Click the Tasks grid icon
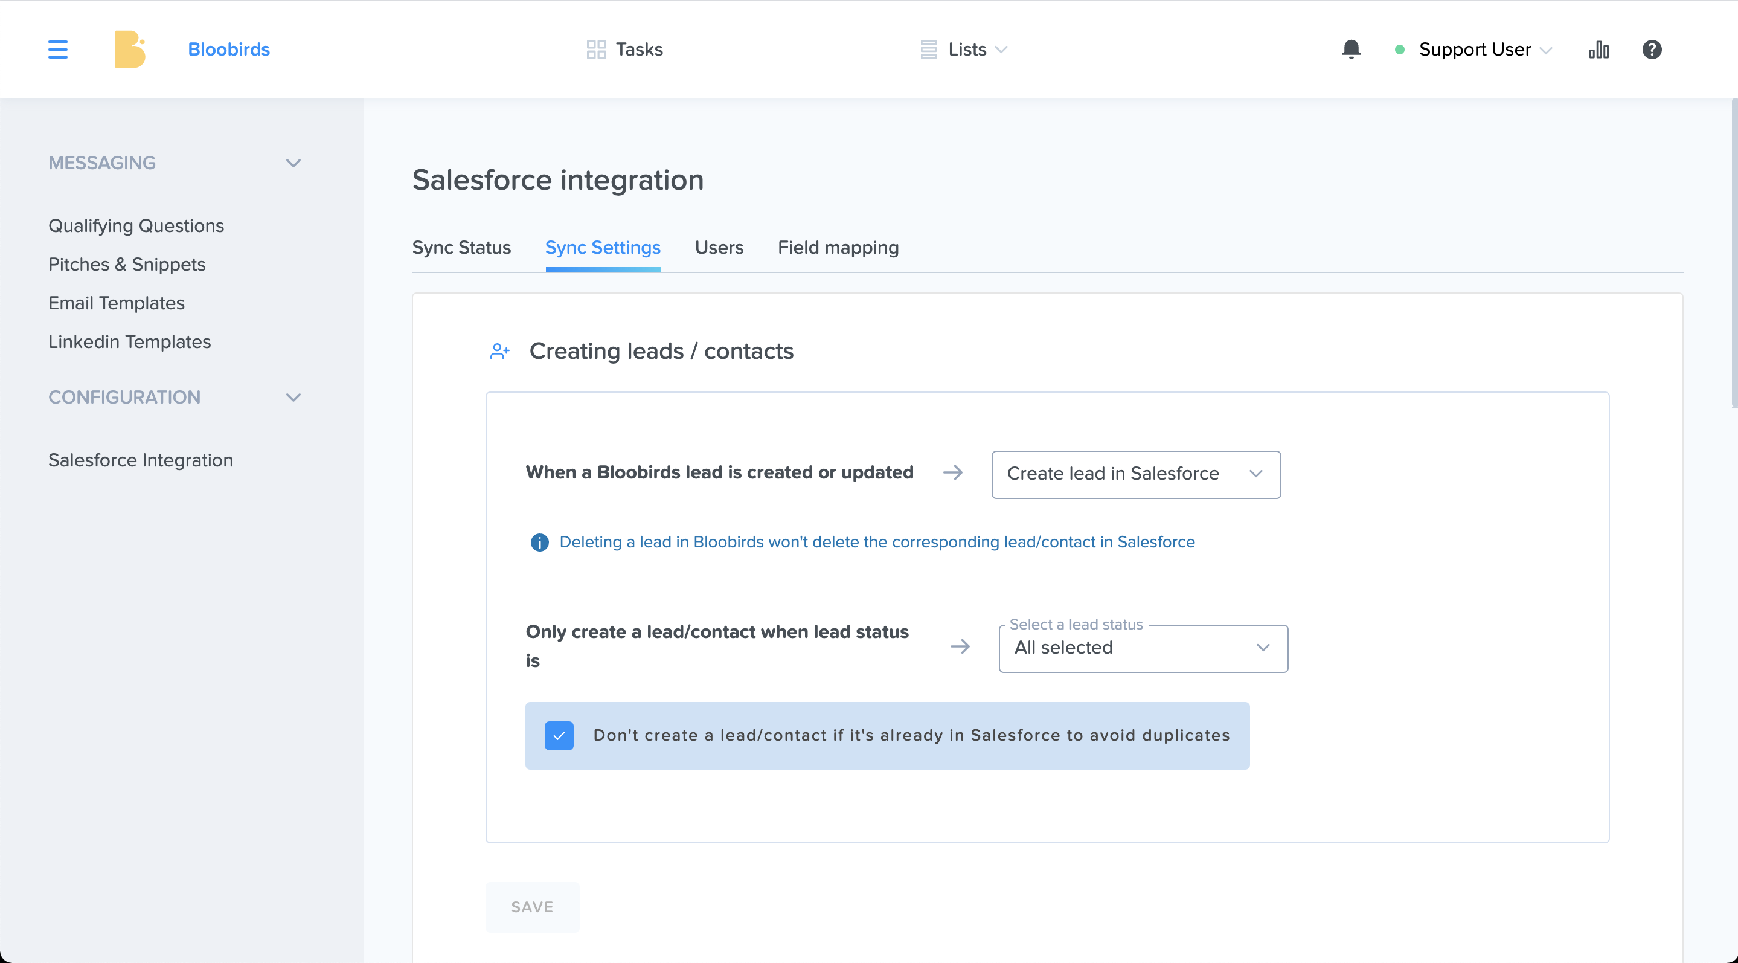Viewport: 1738px width, 963px height. [596, 50]
